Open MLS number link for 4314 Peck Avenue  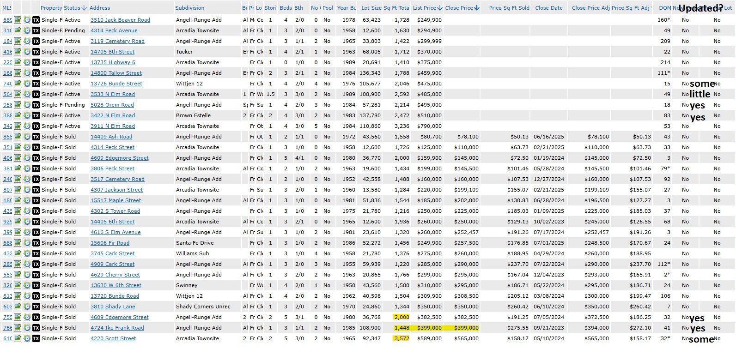[x=7, y=30]
